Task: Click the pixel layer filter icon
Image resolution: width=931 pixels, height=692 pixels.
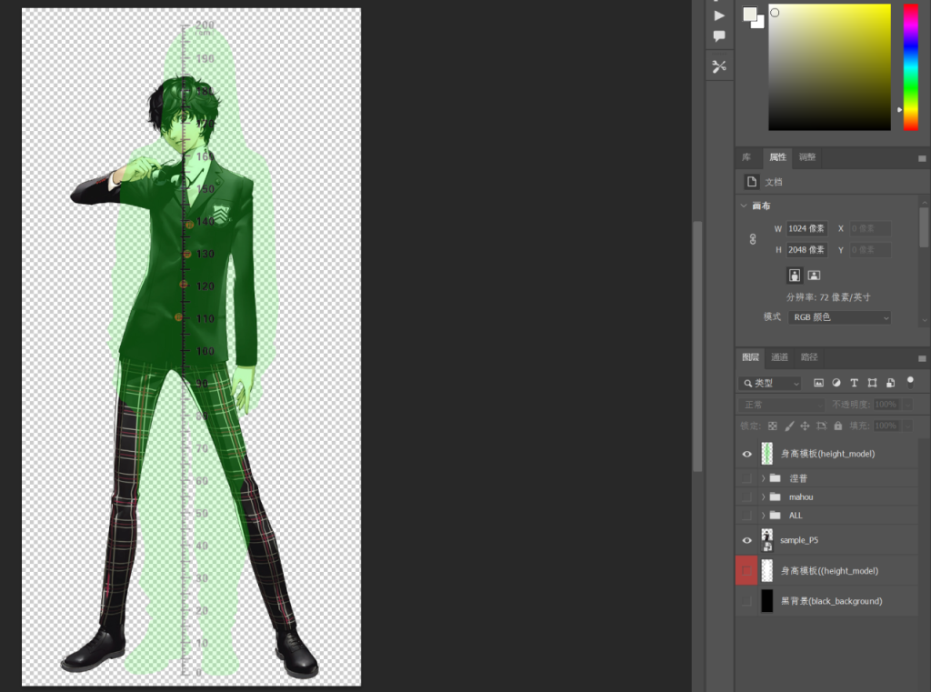Action: pos(818,383)
